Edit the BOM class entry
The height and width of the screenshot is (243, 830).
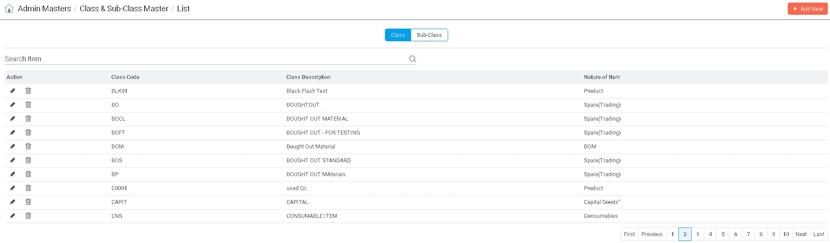point(13,146)
